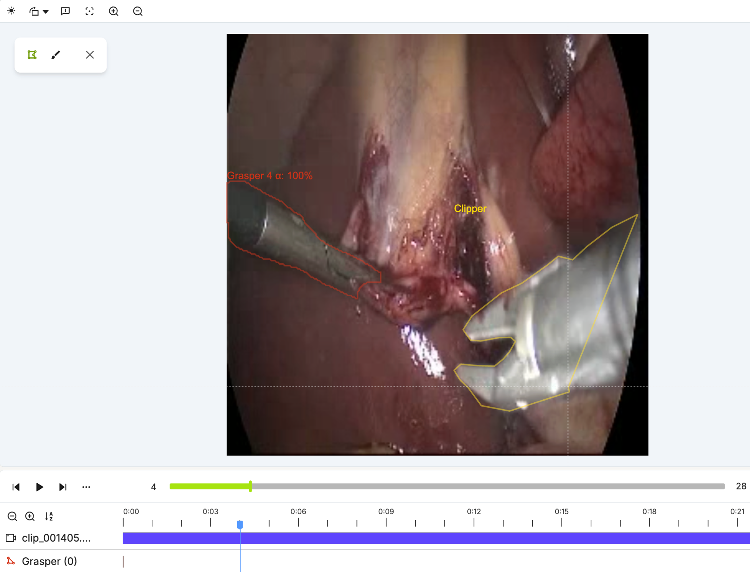750x572 pixels.
Task: Click the comment report icon
Action: coord(65,11)
